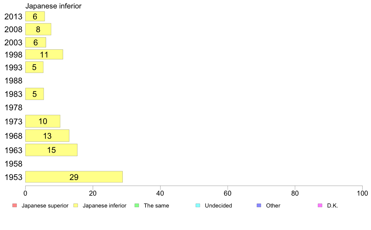Image resolution: width=371 pixels, height=230 pixels.
Task: Click the 1988 year axis label
Action: click(x=13, y=81)
